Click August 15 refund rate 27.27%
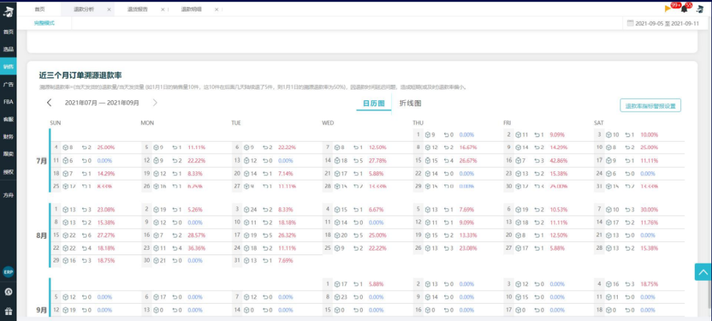 coord(106,235)
